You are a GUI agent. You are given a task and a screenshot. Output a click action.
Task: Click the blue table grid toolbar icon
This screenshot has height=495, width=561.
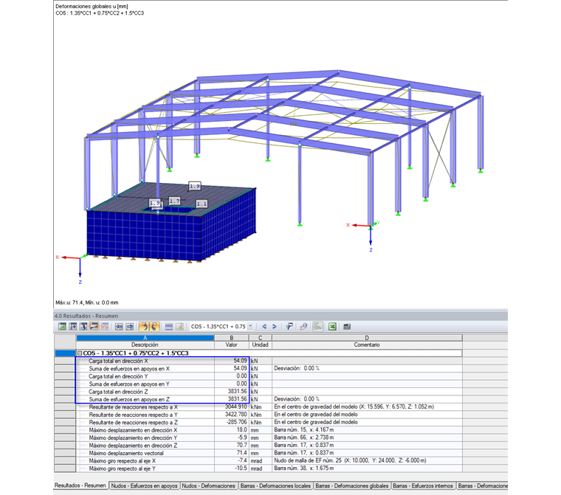tap(169, 326)
